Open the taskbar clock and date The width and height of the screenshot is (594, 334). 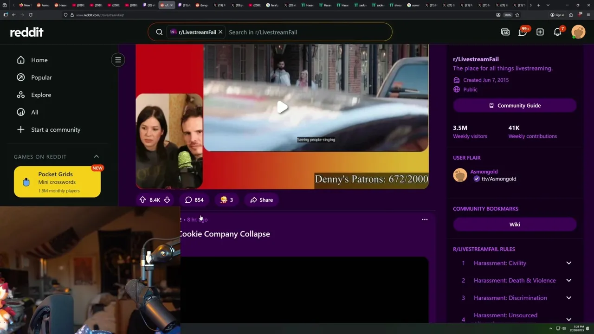[576, 328]
